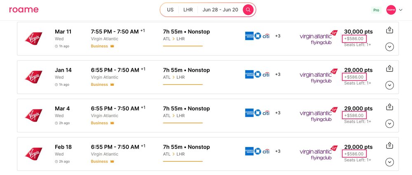The width and height of the screenshot is (412, 175).
Task: Edit the US origin search field
Action: tap(170, 9)
